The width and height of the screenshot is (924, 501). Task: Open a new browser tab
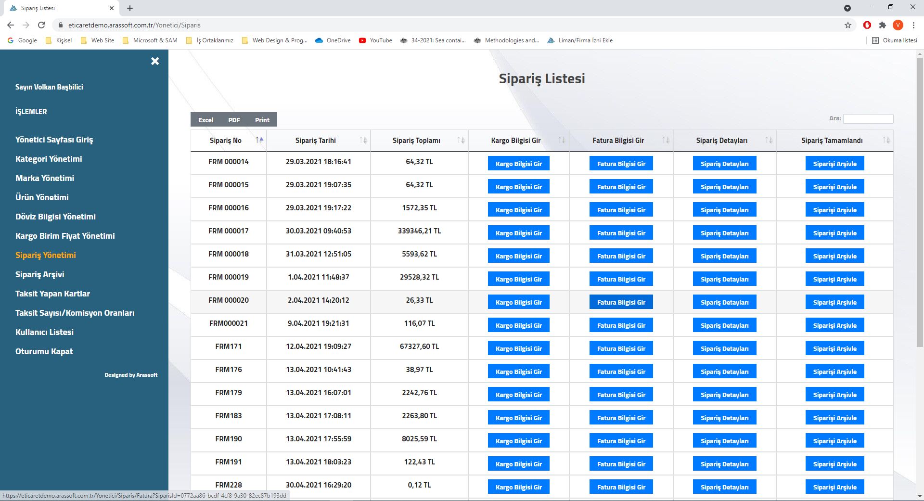130,8
